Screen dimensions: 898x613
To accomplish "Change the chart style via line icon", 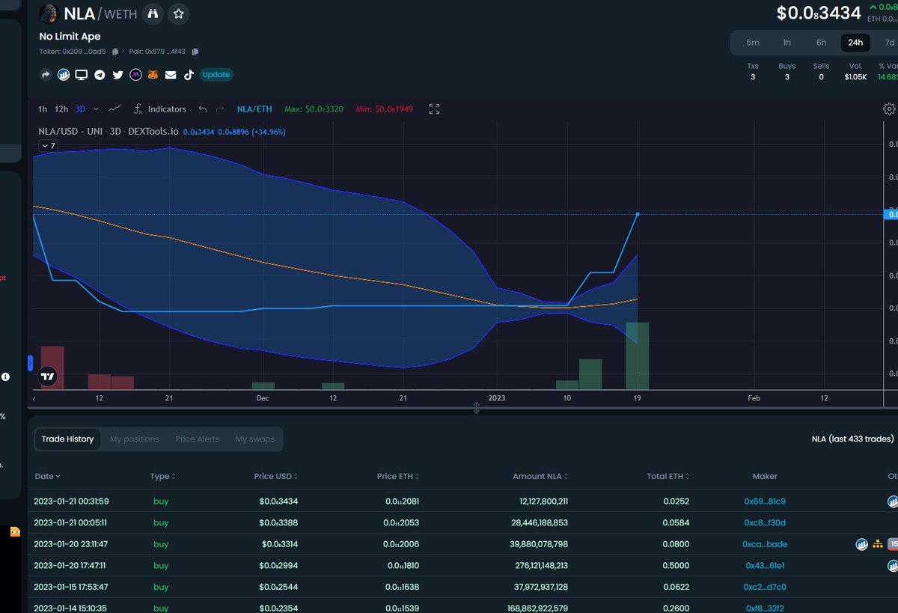I will (x=114, y=109).
